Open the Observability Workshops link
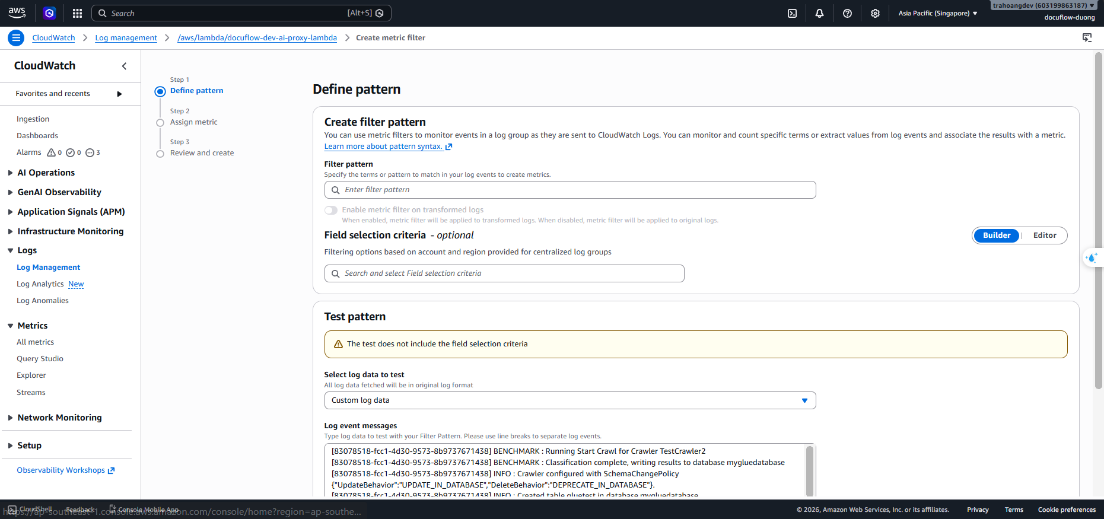 (65, 470)
